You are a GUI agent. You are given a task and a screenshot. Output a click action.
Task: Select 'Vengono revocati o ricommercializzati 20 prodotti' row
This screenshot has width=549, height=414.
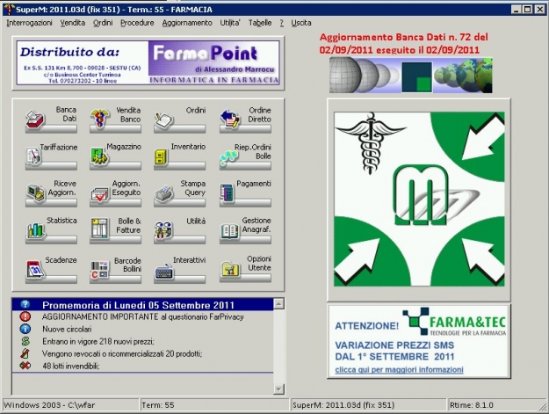tap(143, 353)
